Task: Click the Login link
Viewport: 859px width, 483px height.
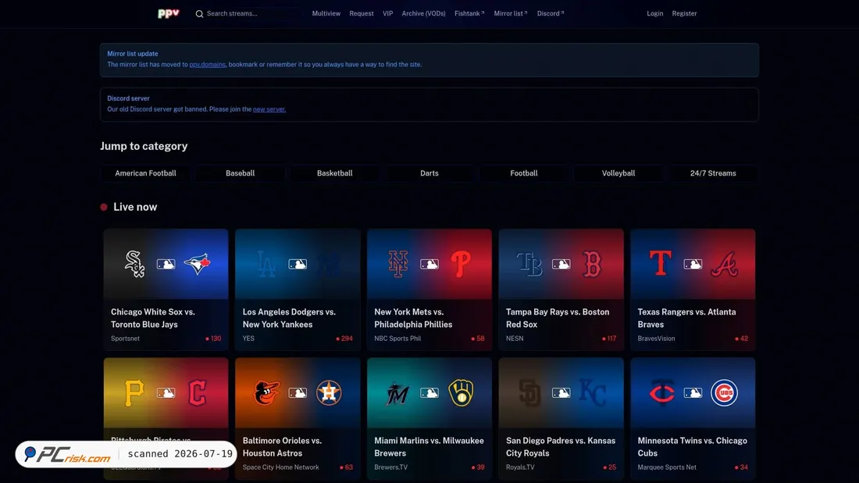Action: 654,14
